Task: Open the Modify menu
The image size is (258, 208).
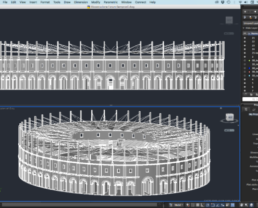Action: 96,2
